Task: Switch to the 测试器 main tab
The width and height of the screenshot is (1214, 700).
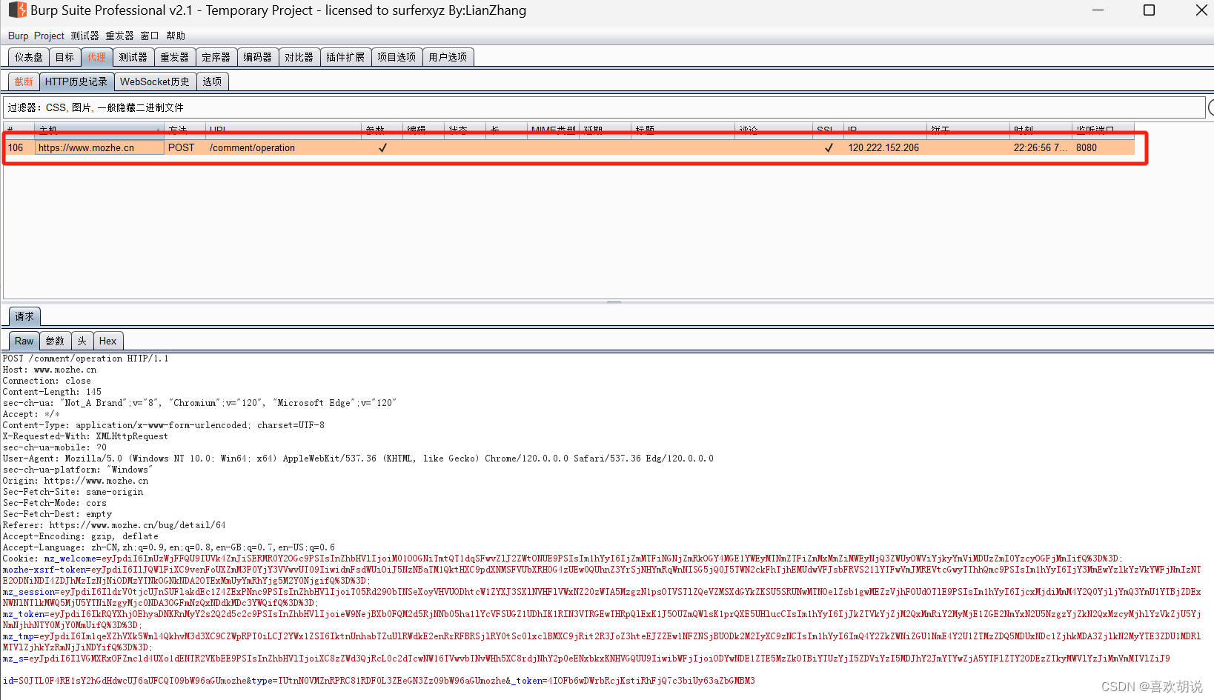Action: click(133, 56)
